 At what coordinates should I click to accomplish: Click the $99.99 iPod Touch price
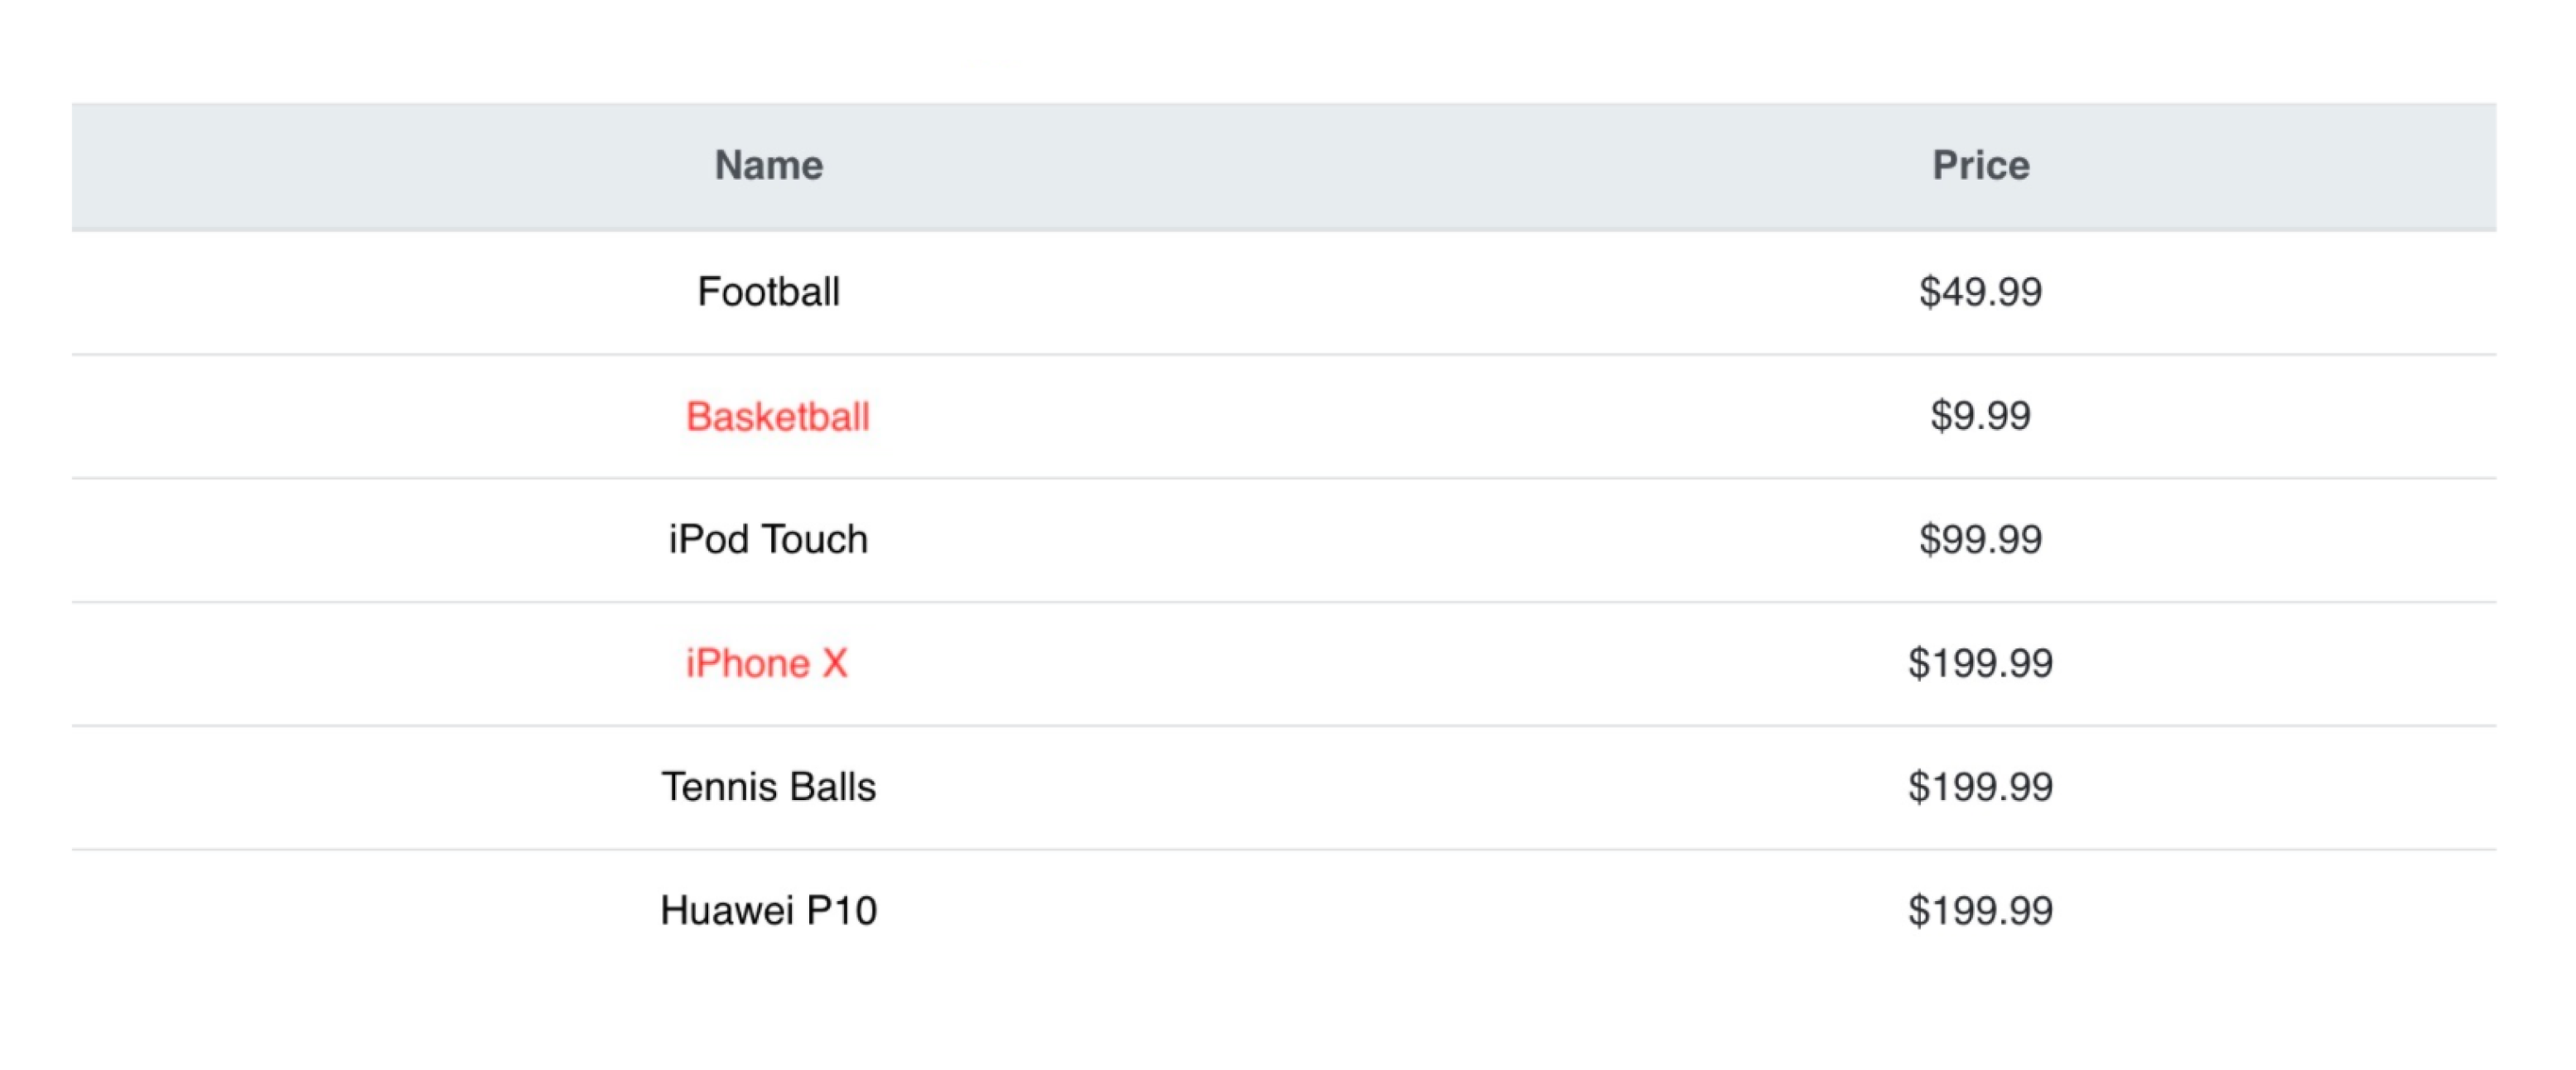1980,539
